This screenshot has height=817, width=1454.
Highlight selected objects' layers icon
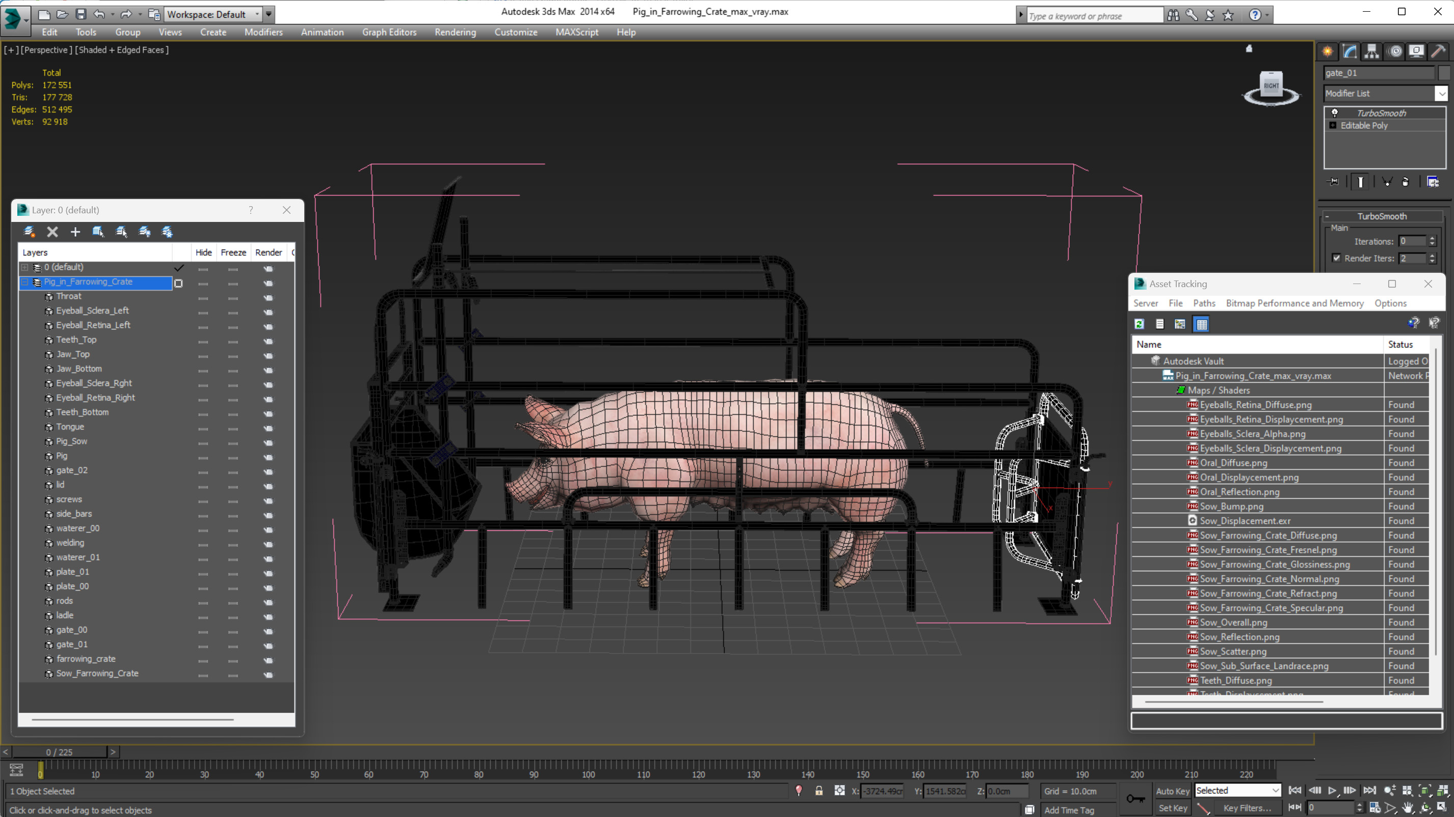pos(121,232)
